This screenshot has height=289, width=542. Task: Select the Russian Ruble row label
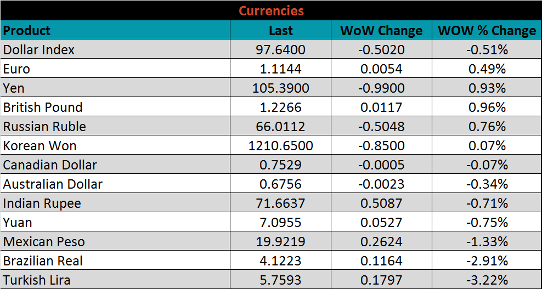pyautogui.click(x=44, y=127)
